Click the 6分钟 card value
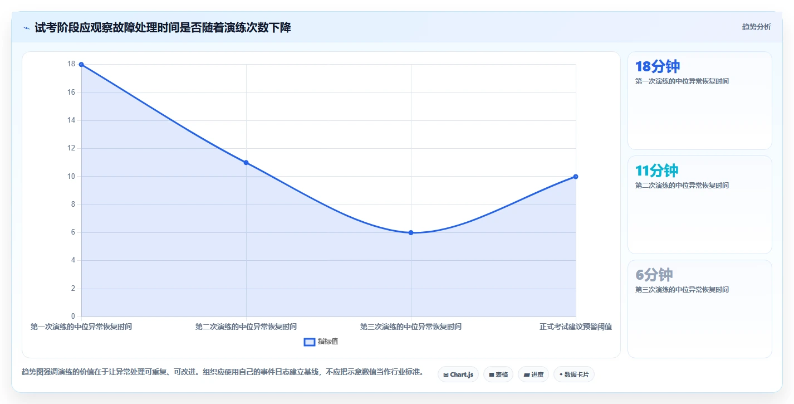 pyautogui.click(x=654, y=275)
